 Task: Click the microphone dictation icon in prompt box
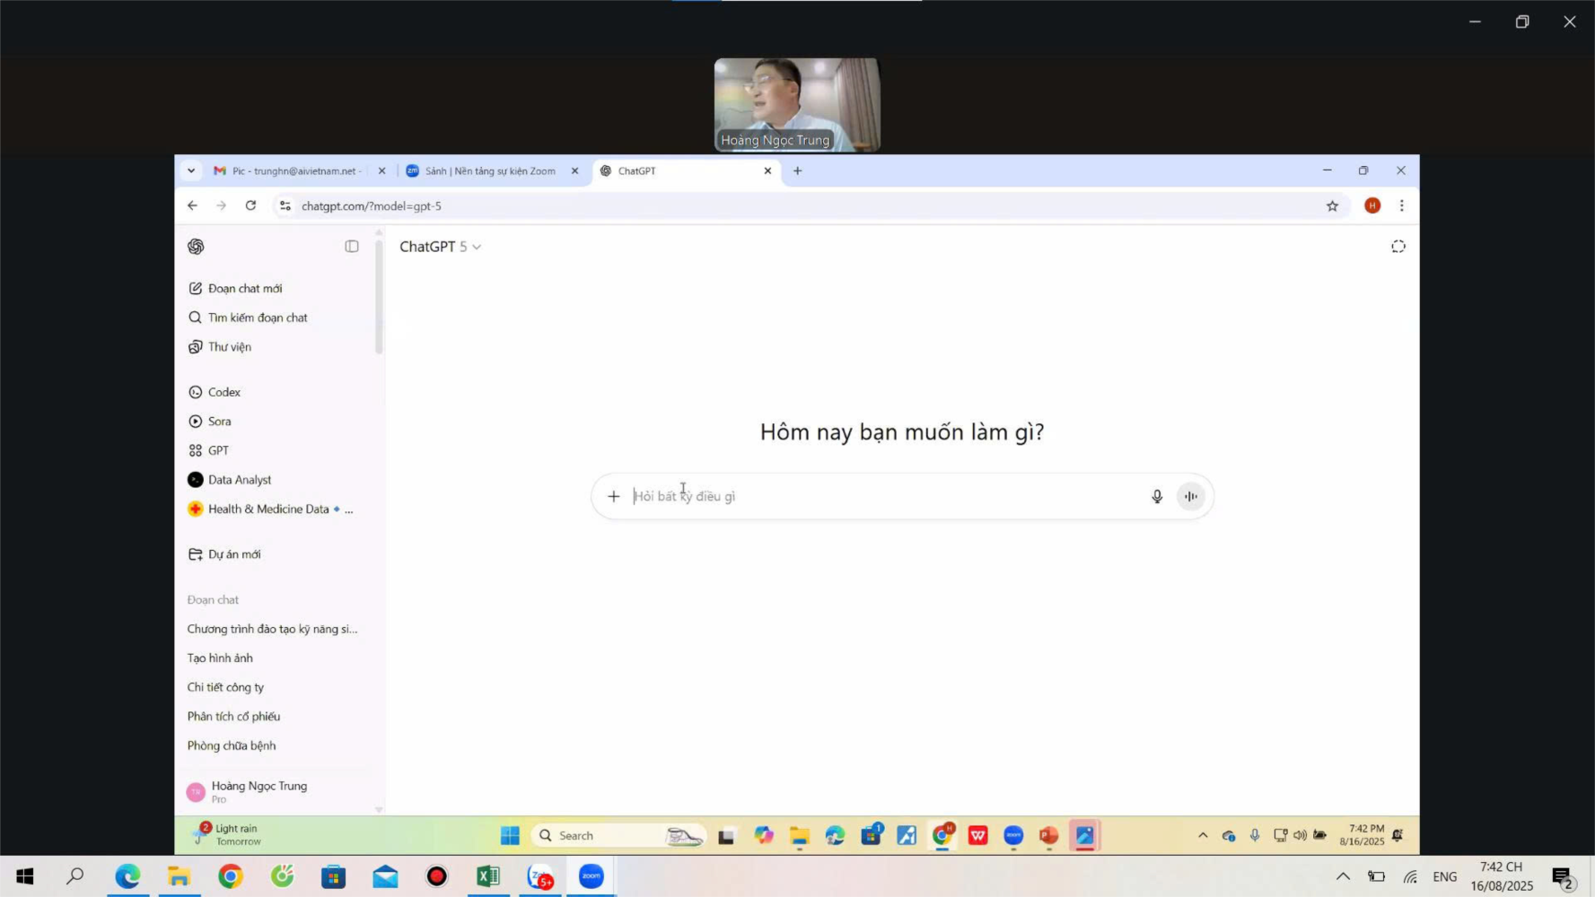pyautogui.click(x=1156, y=496)
